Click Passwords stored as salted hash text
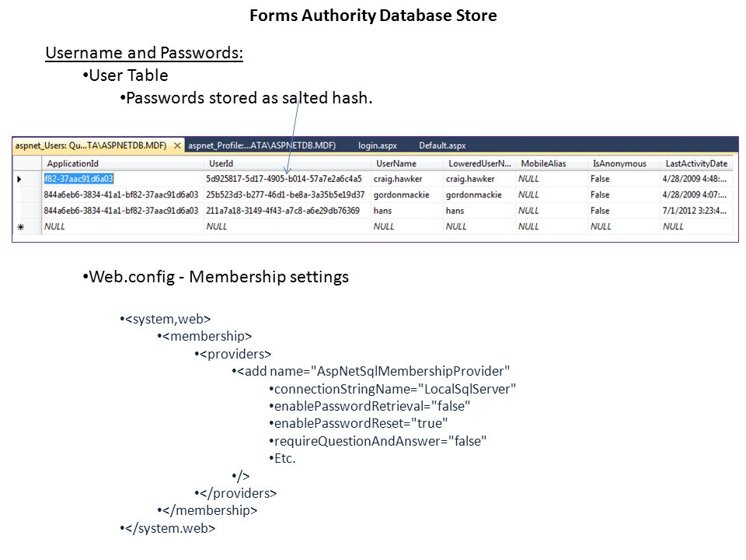This screenshot has height=560, width=746. 246,98
